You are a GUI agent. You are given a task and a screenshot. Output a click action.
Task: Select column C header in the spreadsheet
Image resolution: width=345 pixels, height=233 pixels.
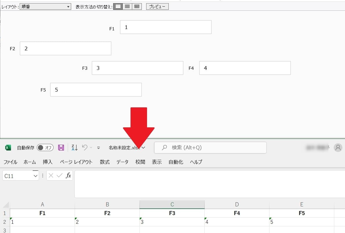click(172, 204)
